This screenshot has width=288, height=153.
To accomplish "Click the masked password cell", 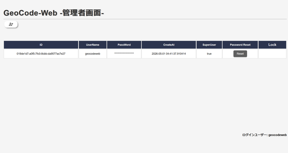I will 124,54.
